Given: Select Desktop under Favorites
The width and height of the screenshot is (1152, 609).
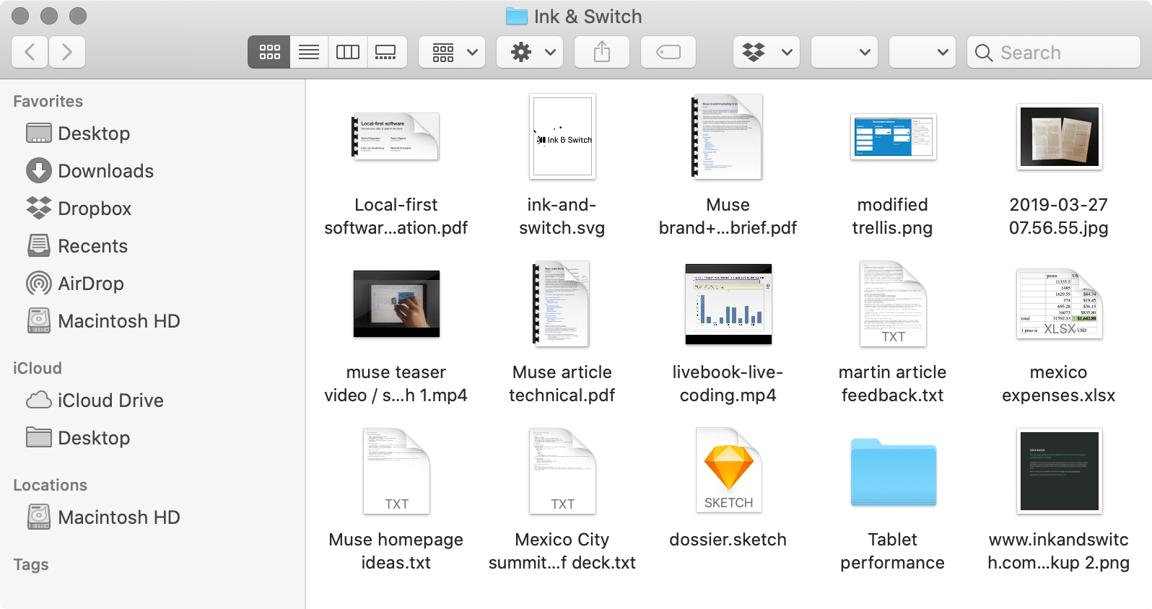Looking at the screenshot, I should 94,133.
